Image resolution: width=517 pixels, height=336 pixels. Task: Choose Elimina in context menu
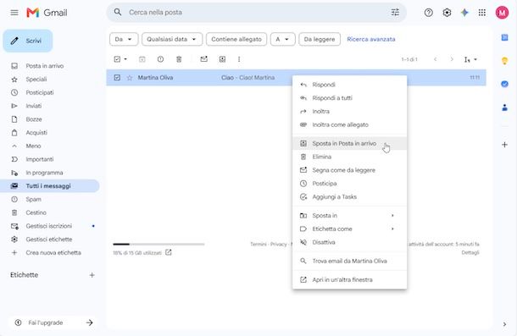pos(349,157)
